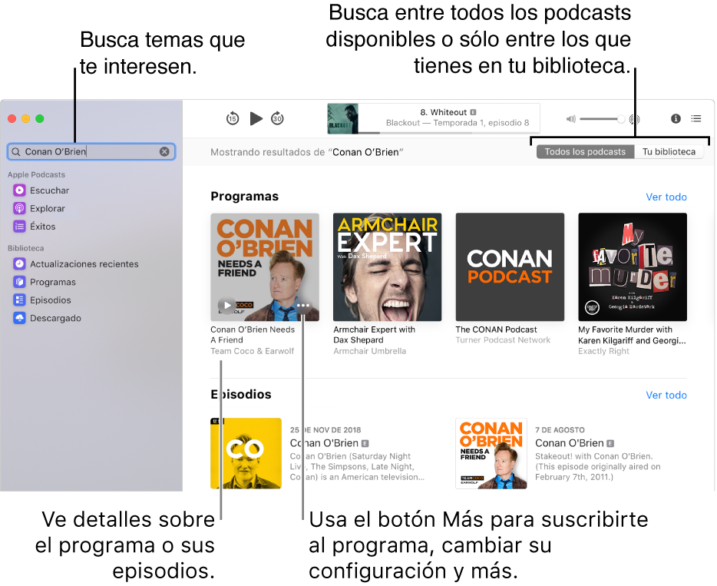The image size is (717, 586).
Task: Click Ver todo next to Programas
Action: (x=666, y=197)
